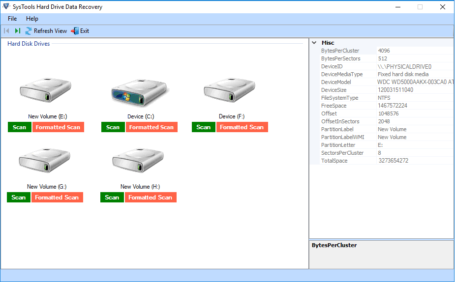The width and height of the screenshot is (455, 282).
Task: Open the Help menu
Action: click(x=32, y=19)
